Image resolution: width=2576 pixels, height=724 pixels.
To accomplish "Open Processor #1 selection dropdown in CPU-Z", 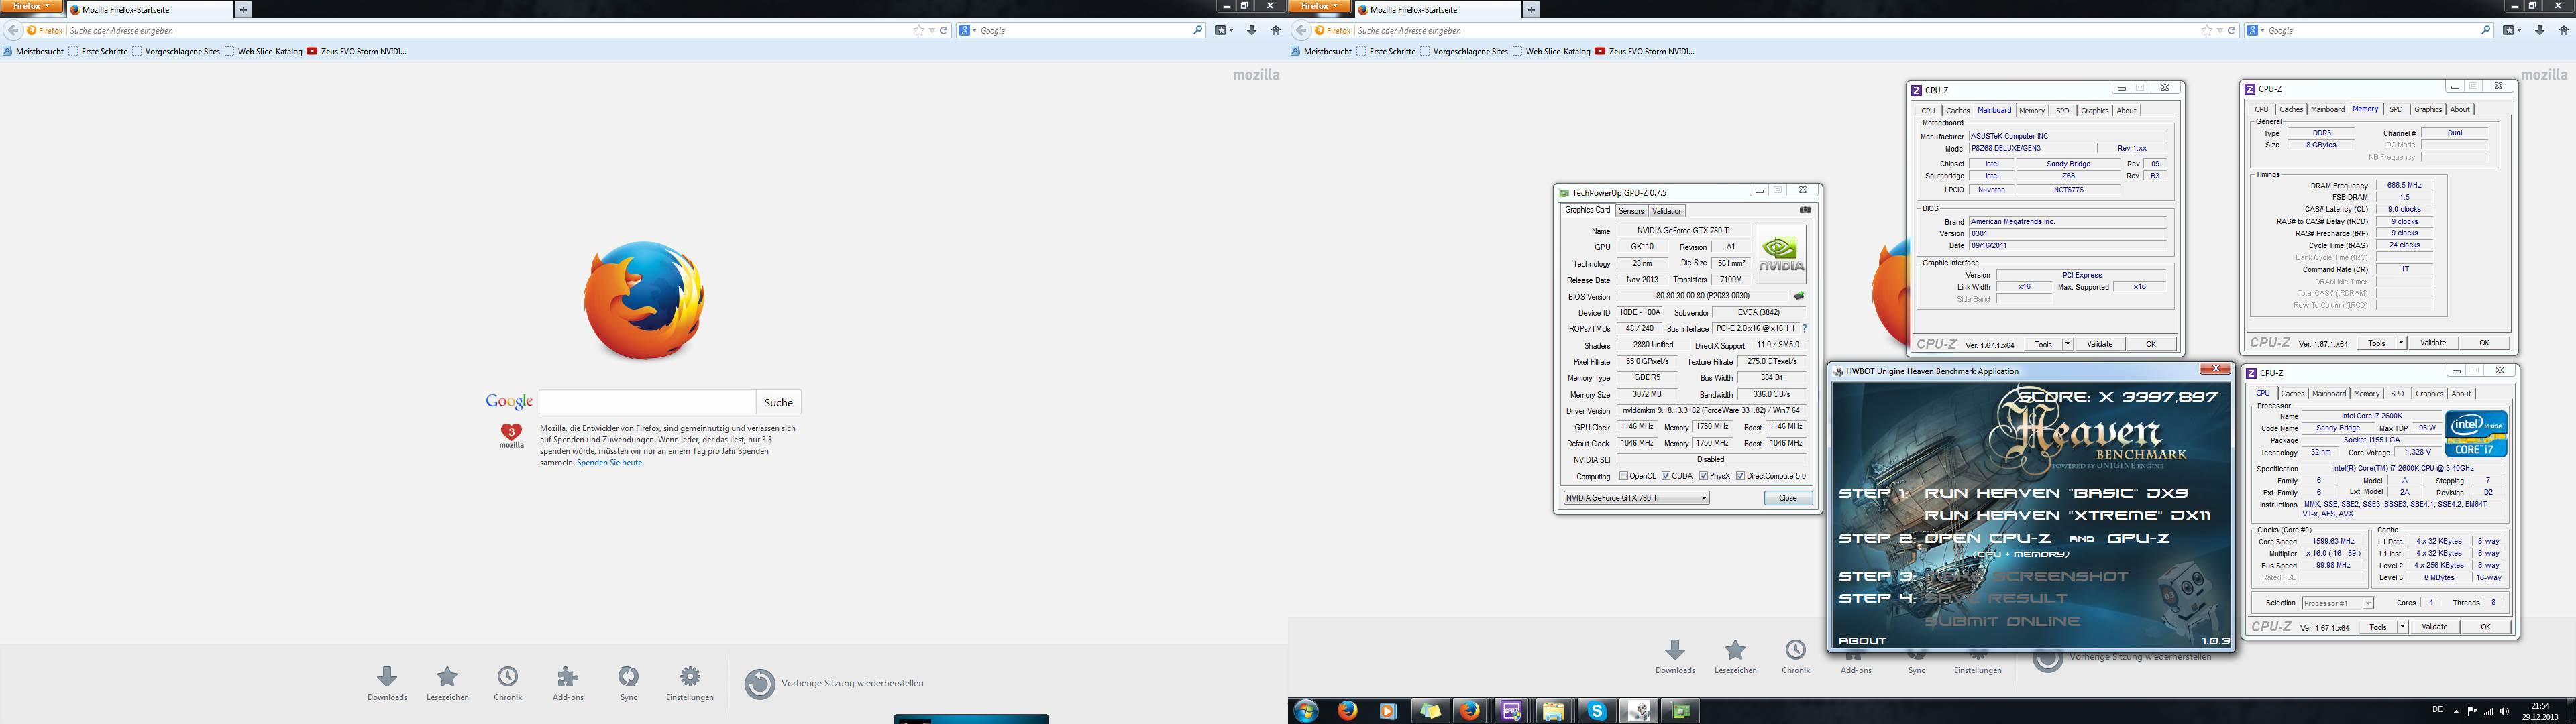I will pos(2337,603).
